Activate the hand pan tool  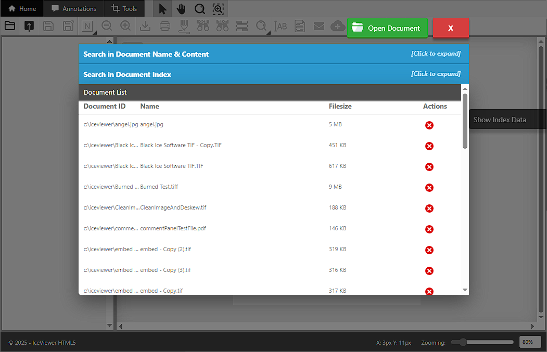(181, 9)
